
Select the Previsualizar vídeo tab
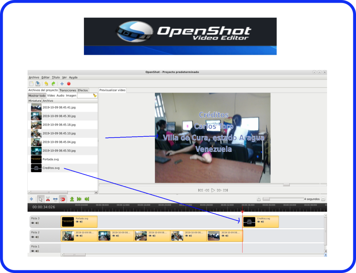(x=112, y=90)
